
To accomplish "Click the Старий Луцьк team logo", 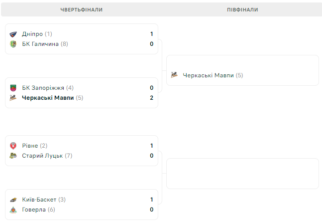I will (x=13, y=156).
